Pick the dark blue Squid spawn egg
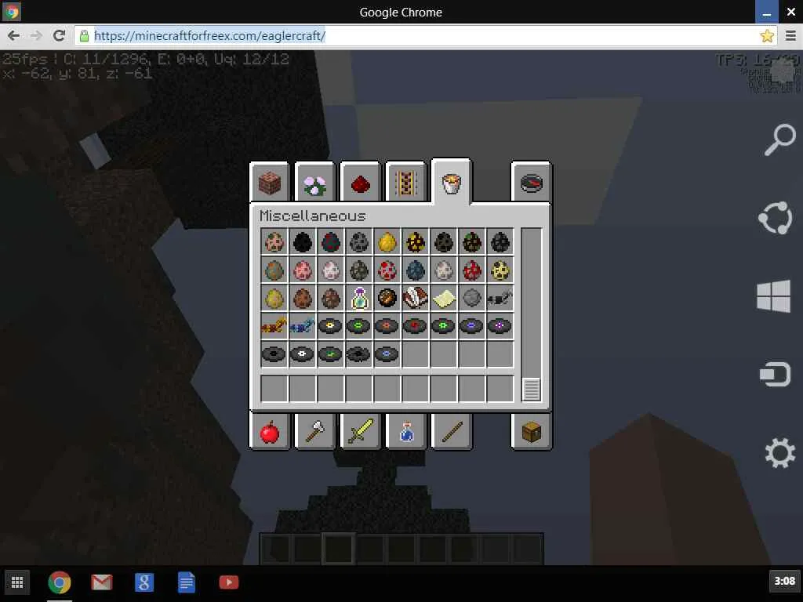Image resolution: width=803 pixels, height=602 pixels. point(416,270)
